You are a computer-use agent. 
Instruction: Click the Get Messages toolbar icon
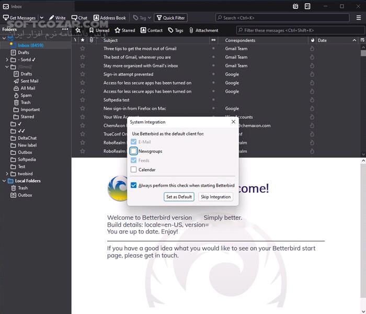pyautogui.click(x=6, y=18)
